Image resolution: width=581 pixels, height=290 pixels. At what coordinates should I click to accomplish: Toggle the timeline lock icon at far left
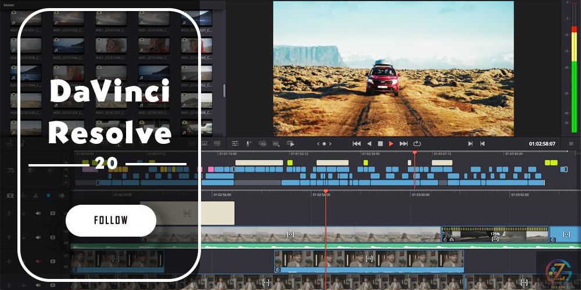(x=10, y=195)
